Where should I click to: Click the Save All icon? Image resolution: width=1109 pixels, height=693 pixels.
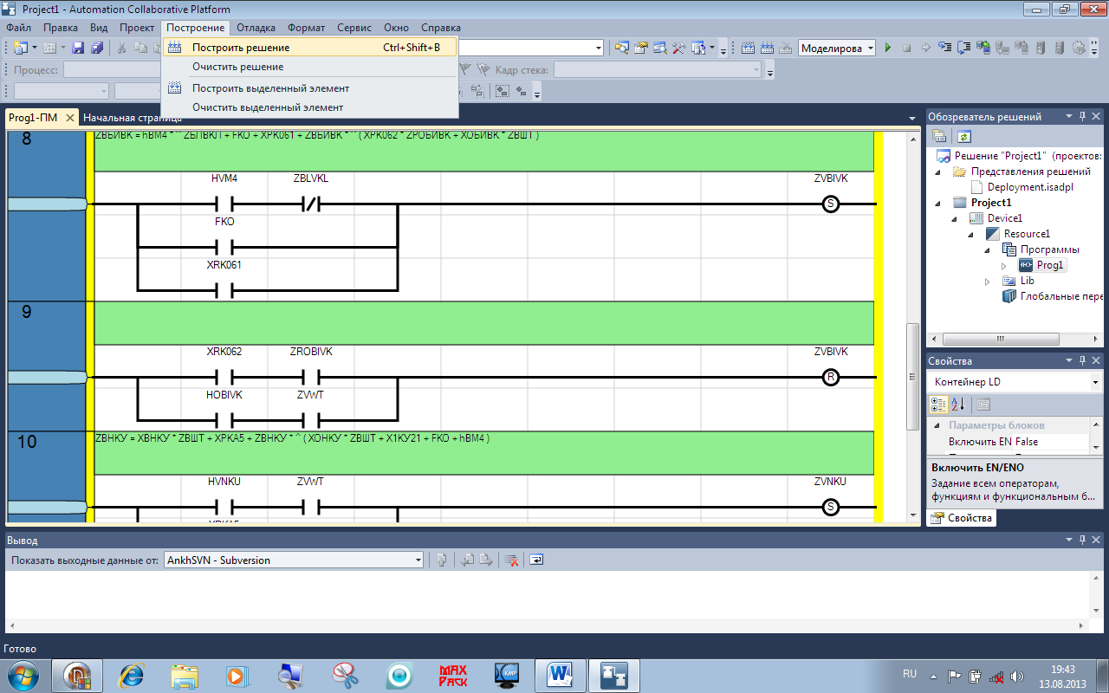97,48
